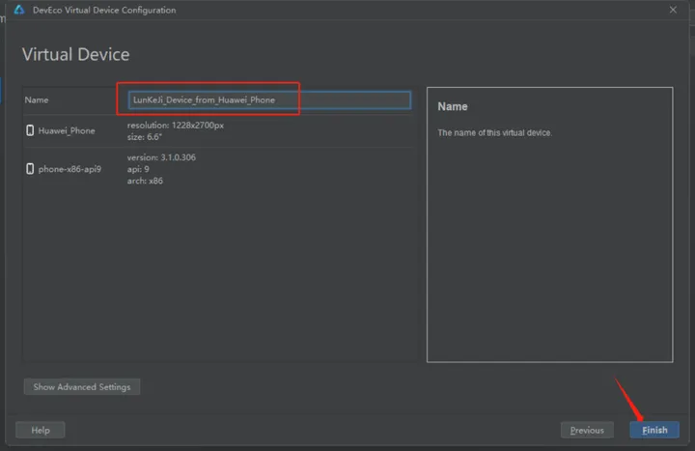This screenshot has height=451, width=695.
Task: Click Finish to create the device
Action: click(654, 430)
